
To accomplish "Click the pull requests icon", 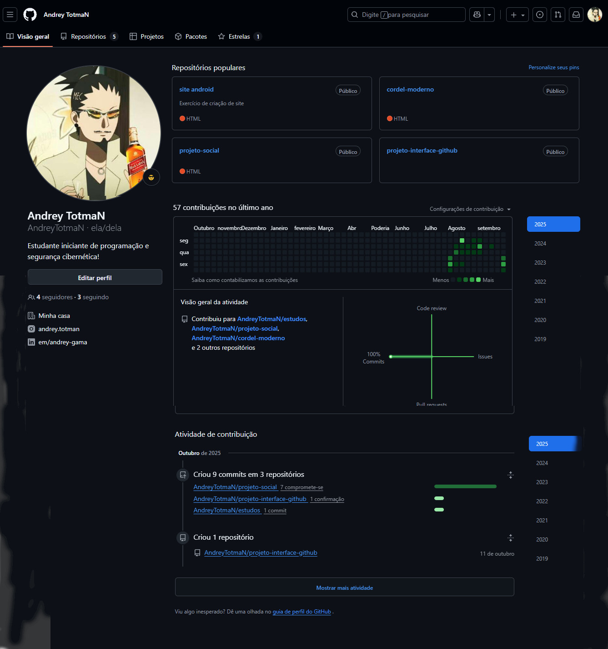I will (x=558, y=14).
